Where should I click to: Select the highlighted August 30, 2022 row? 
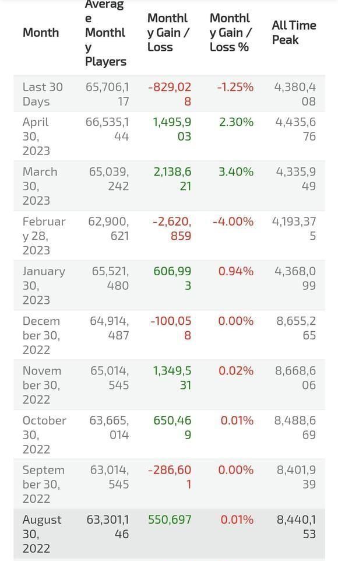pyautogui.click(x=169, y=534)
